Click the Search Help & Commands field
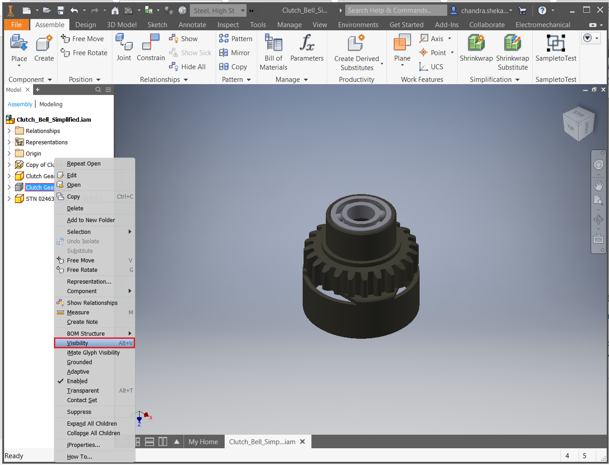This screenshot has width=609, height=465. 395,10
